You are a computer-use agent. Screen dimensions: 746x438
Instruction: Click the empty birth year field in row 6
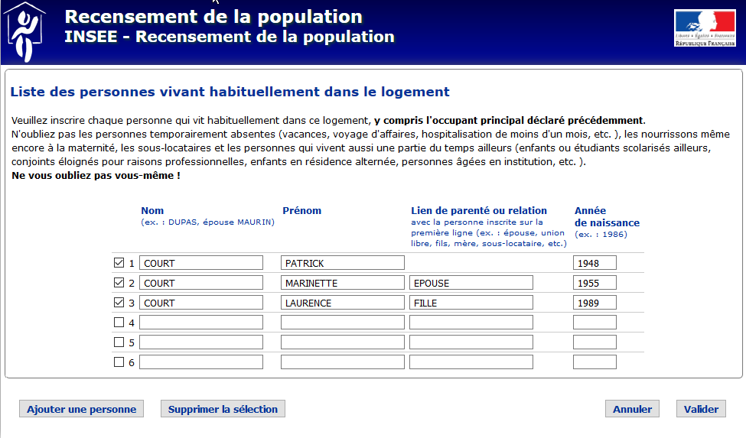tap(595, 362)
